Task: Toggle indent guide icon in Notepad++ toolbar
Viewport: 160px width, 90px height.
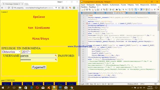Action: pos(141,9)
